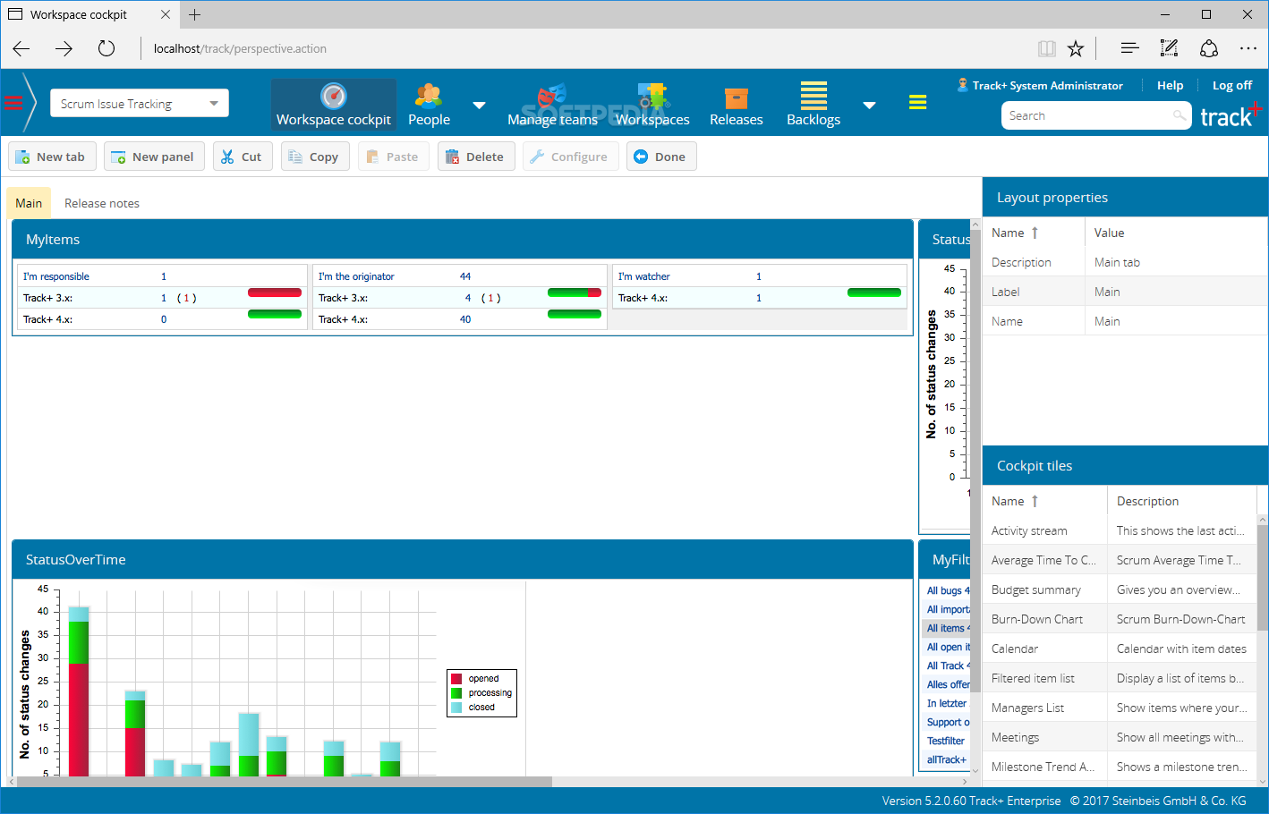
Task: Select the Managers List tile row
Action: pyautogui.click(x=1120, y=708)
